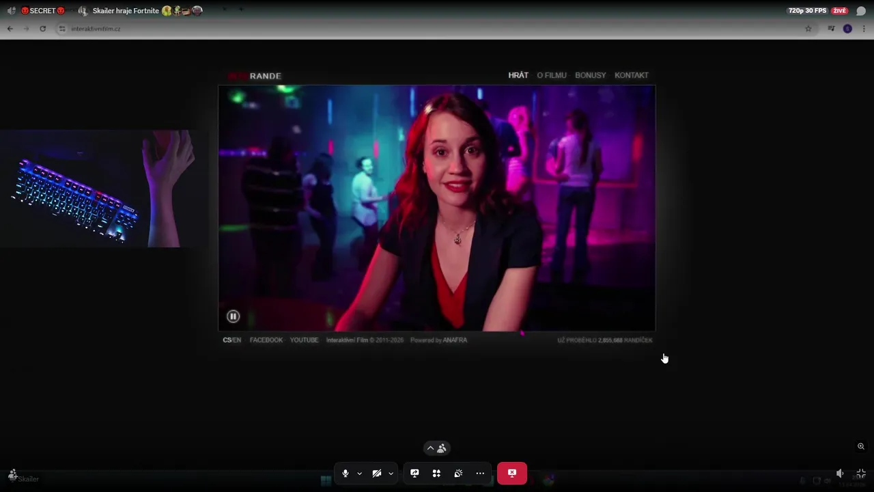Adjust stream volume speaker icon bottom right
Viewport: 874px width, 492px height.
click(840, 474)
